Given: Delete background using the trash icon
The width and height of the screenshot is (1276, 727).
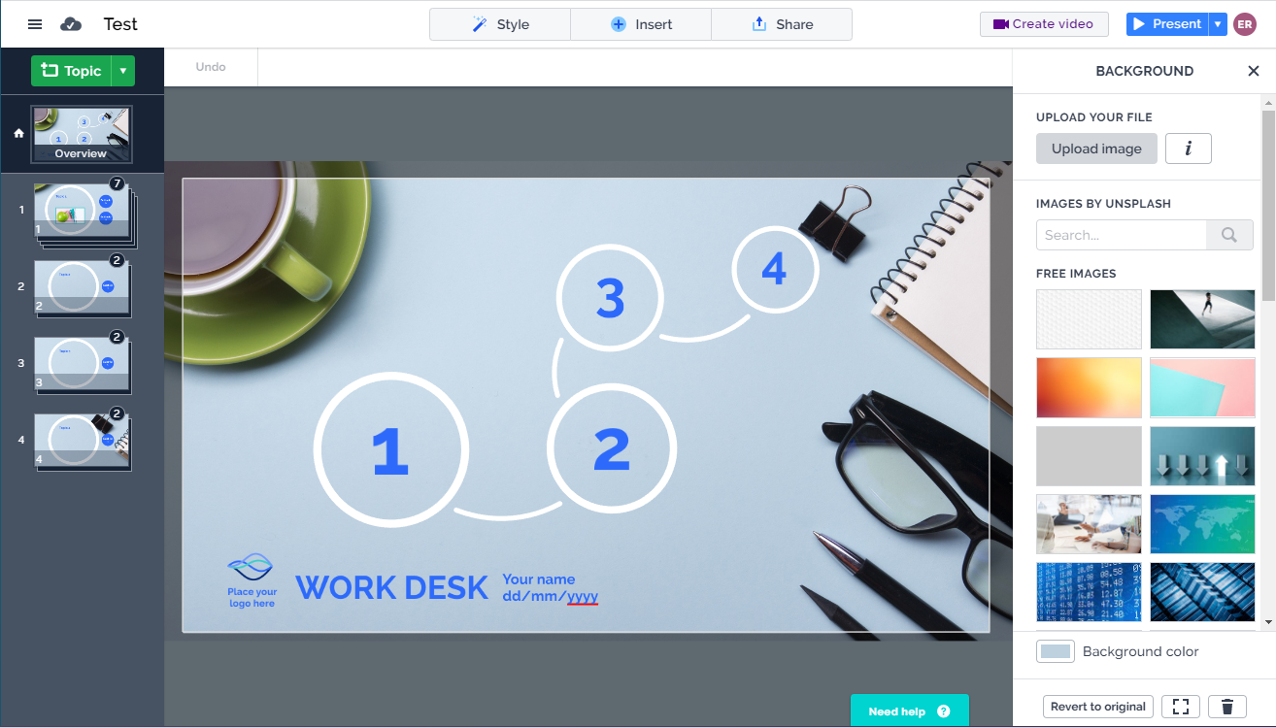Looking at the screenshot, I should (1226, 707).
